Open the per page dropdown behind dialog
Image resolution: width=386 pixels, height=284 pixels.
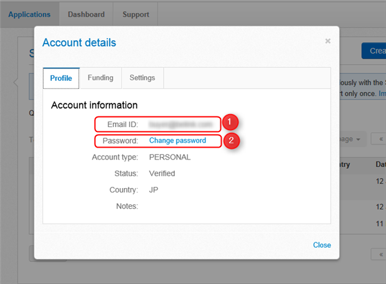click(x=352, y=139)
